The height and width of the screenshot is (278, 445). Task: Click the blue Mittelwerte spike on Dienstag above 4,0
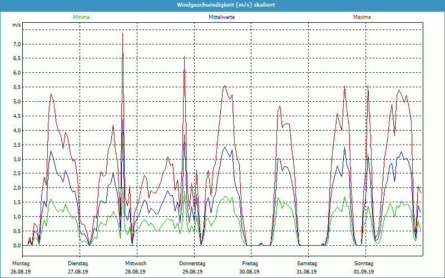tap(122, 121)
